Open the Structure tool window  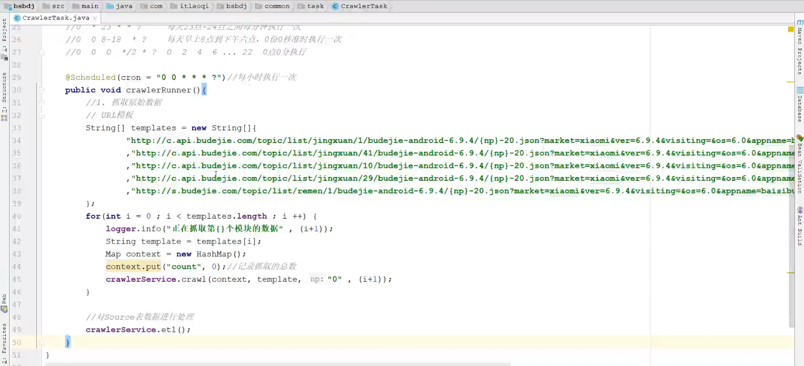(4, 96)
